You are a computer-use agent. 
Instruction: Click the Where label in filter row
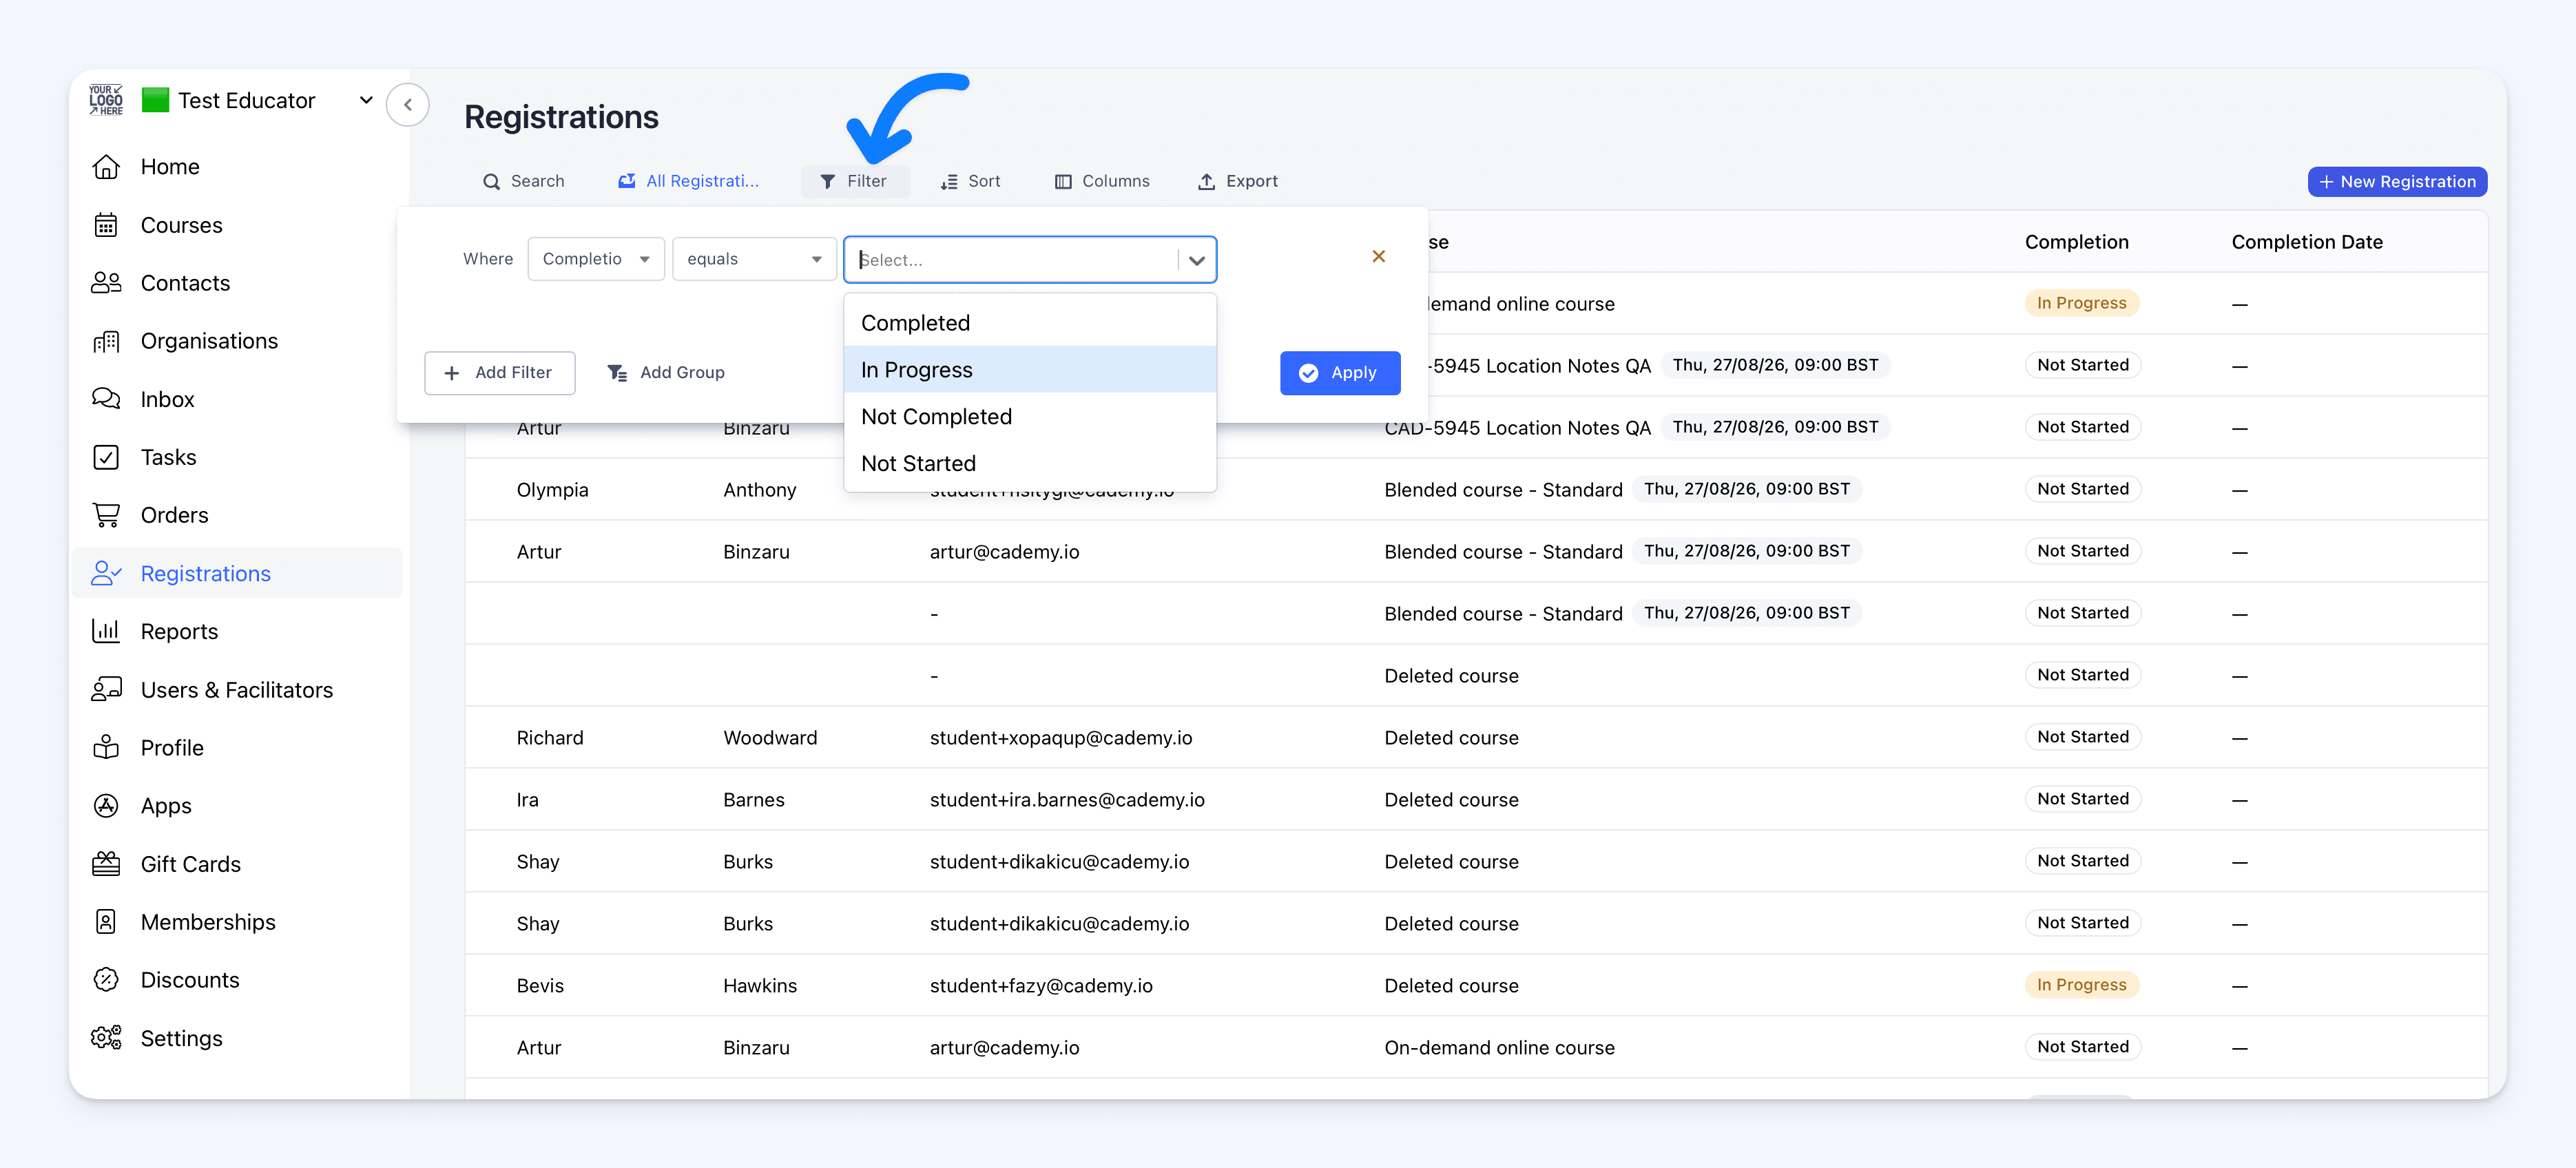point(487,259)
